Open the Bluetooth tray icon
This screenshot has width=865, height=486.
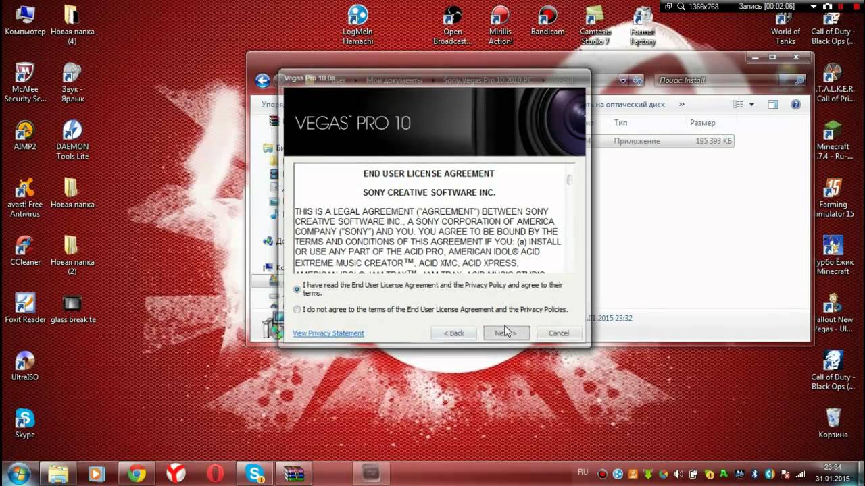click(755, 475)
